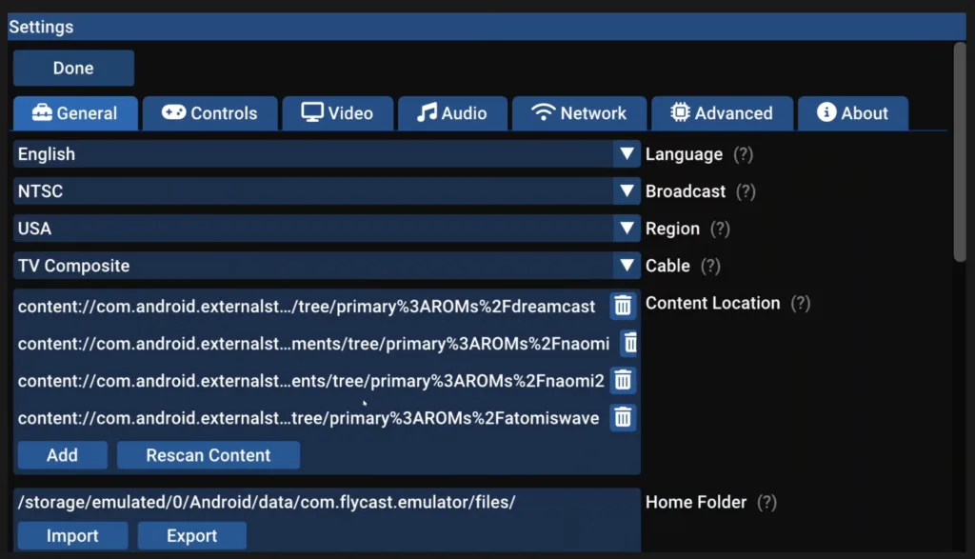
Task: Expand the Cable dropdown showing TV Composite
Action: click(x=627, y=265)
